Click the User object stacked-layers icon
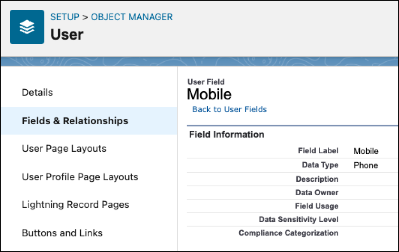Viewport: 399px width, 252px height. point(26,26)
